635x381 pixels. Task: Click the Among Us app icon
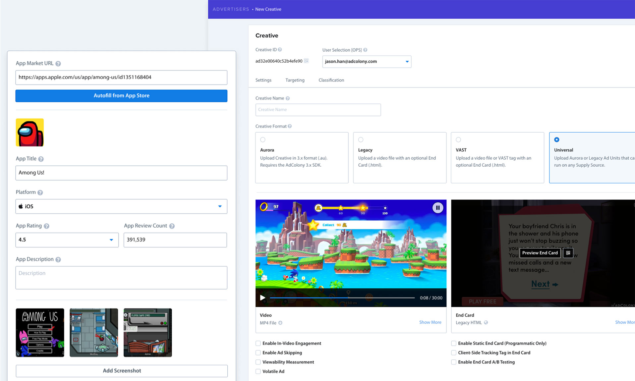pyautogui.click(x=30, y=132)
